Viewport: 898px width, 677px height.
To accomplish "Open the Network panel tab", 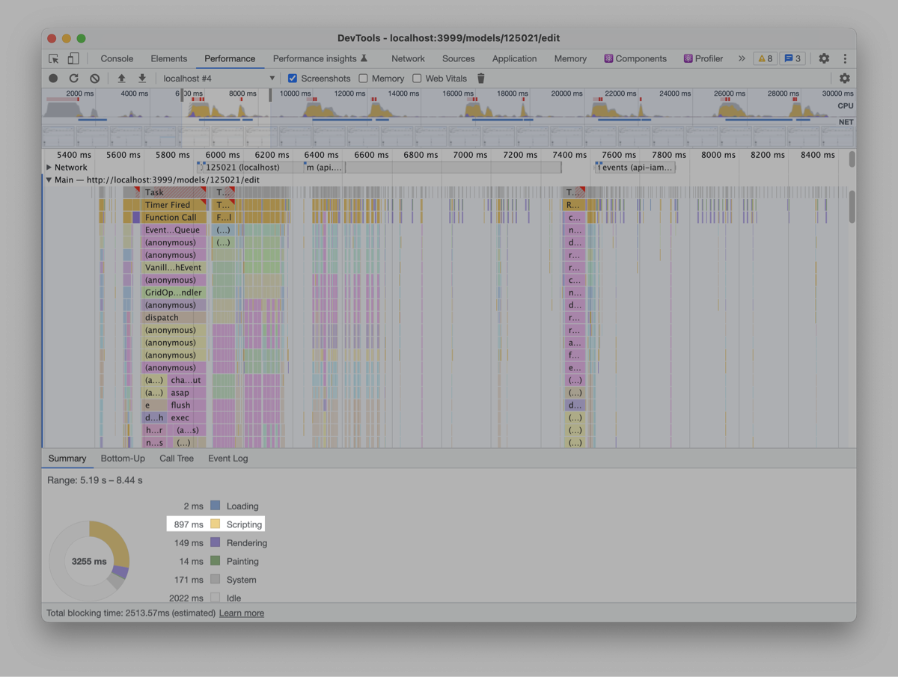I will point(408,58).
